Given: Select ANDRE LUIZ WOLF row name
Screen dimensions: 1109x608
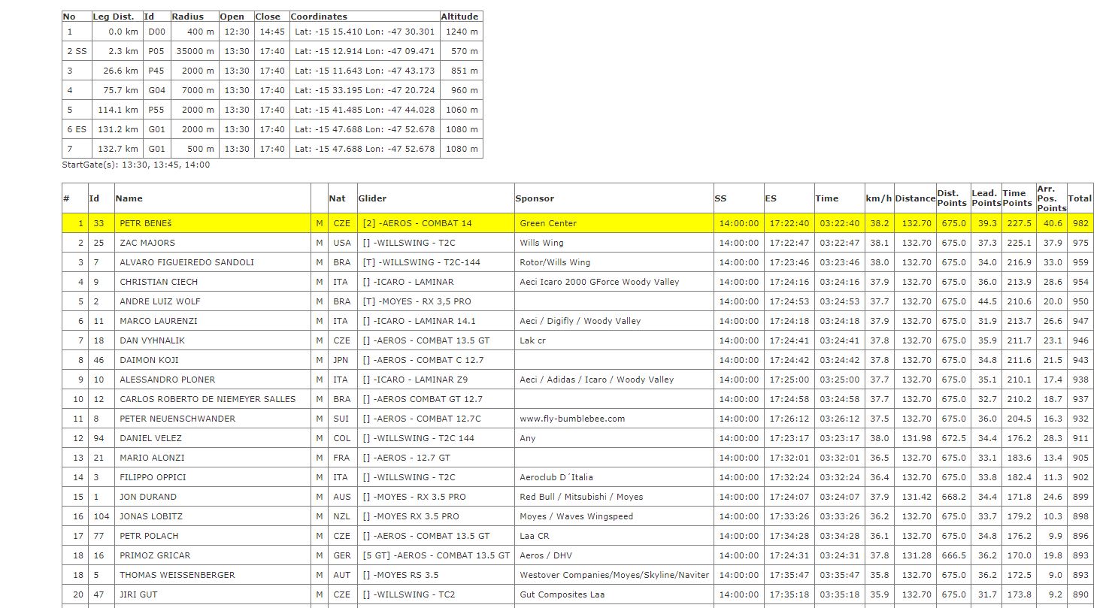Looking at the screenshot, I should [159, 301].
